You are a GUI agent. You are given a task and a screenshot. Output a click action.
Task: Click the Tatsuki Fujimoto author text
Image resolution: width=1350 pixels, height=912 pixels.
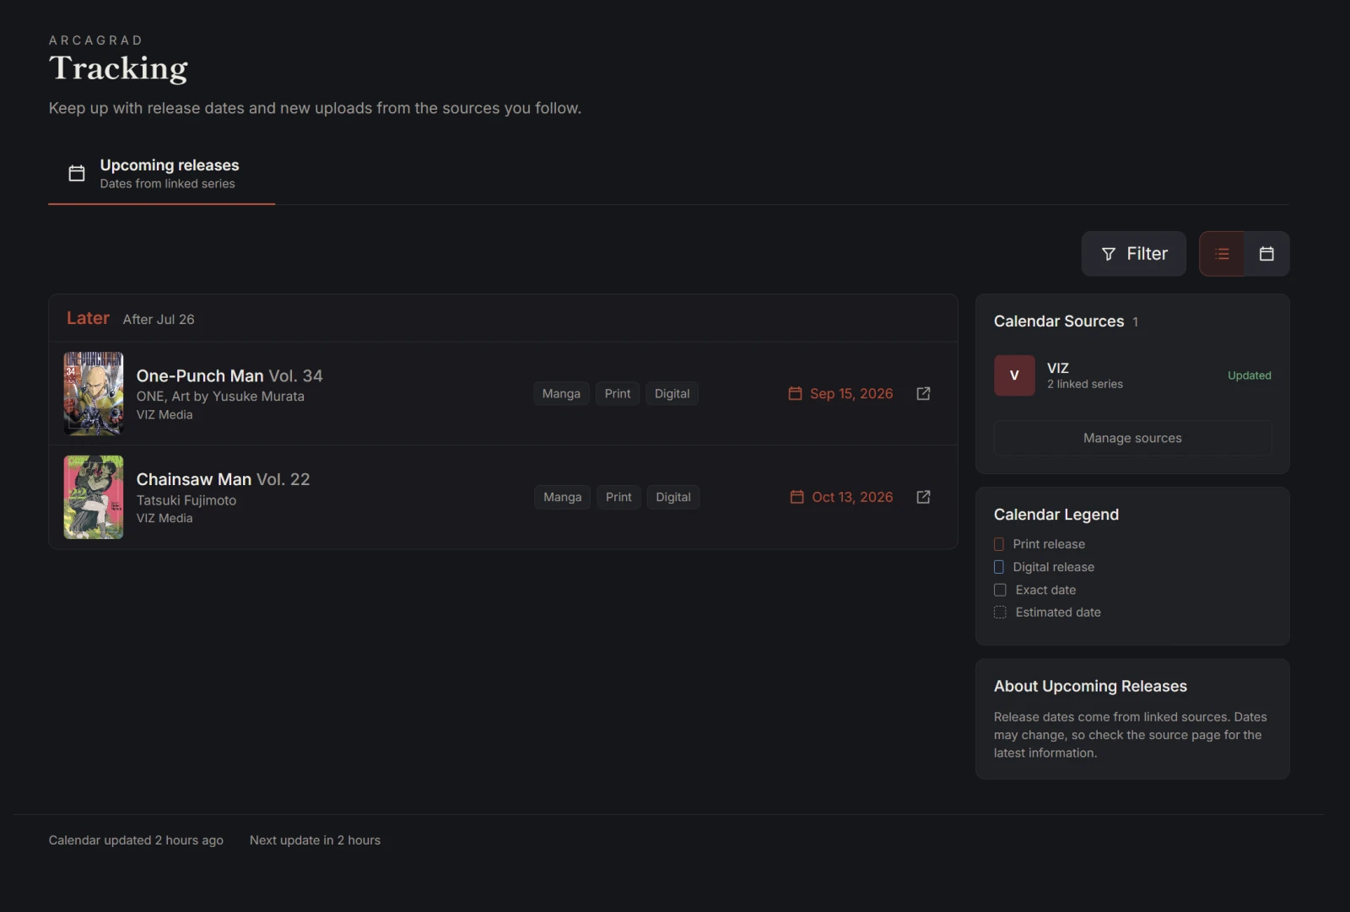[x=186, y=500]
